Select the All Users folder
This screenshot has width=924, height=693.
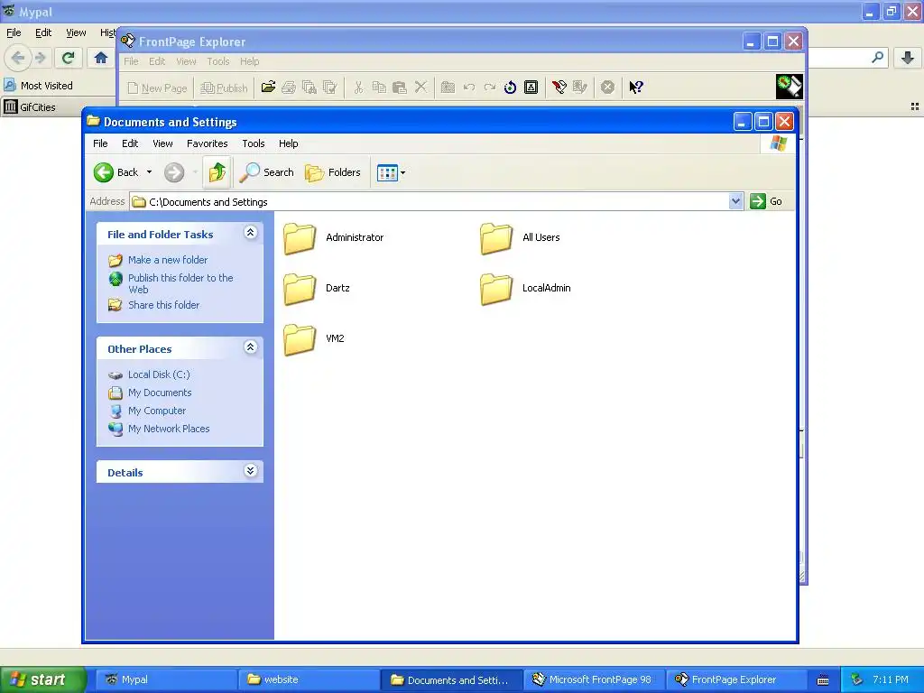(520, 238)
